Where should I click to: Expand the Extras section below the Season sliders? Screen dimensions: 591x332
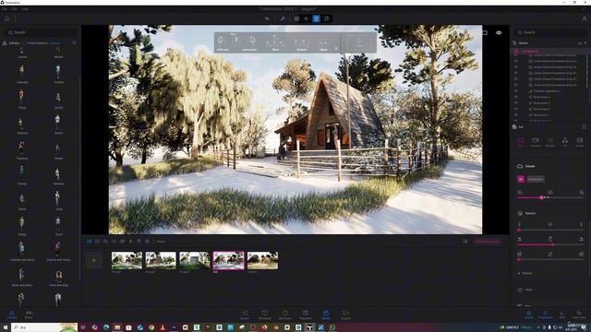(x=525, y=273)
